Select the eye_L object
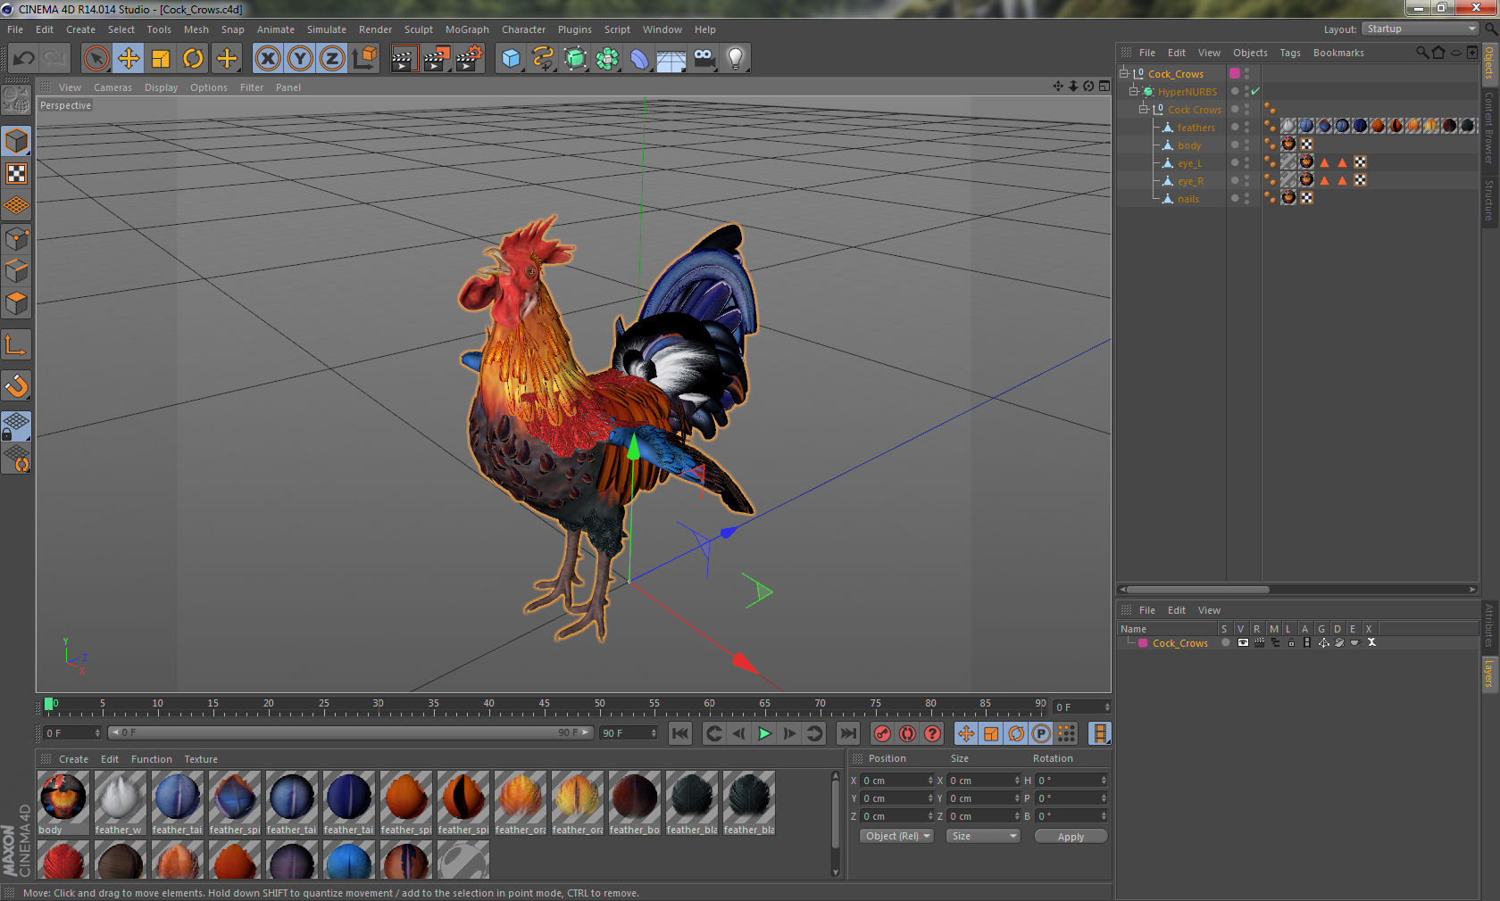 (1189, 163)
